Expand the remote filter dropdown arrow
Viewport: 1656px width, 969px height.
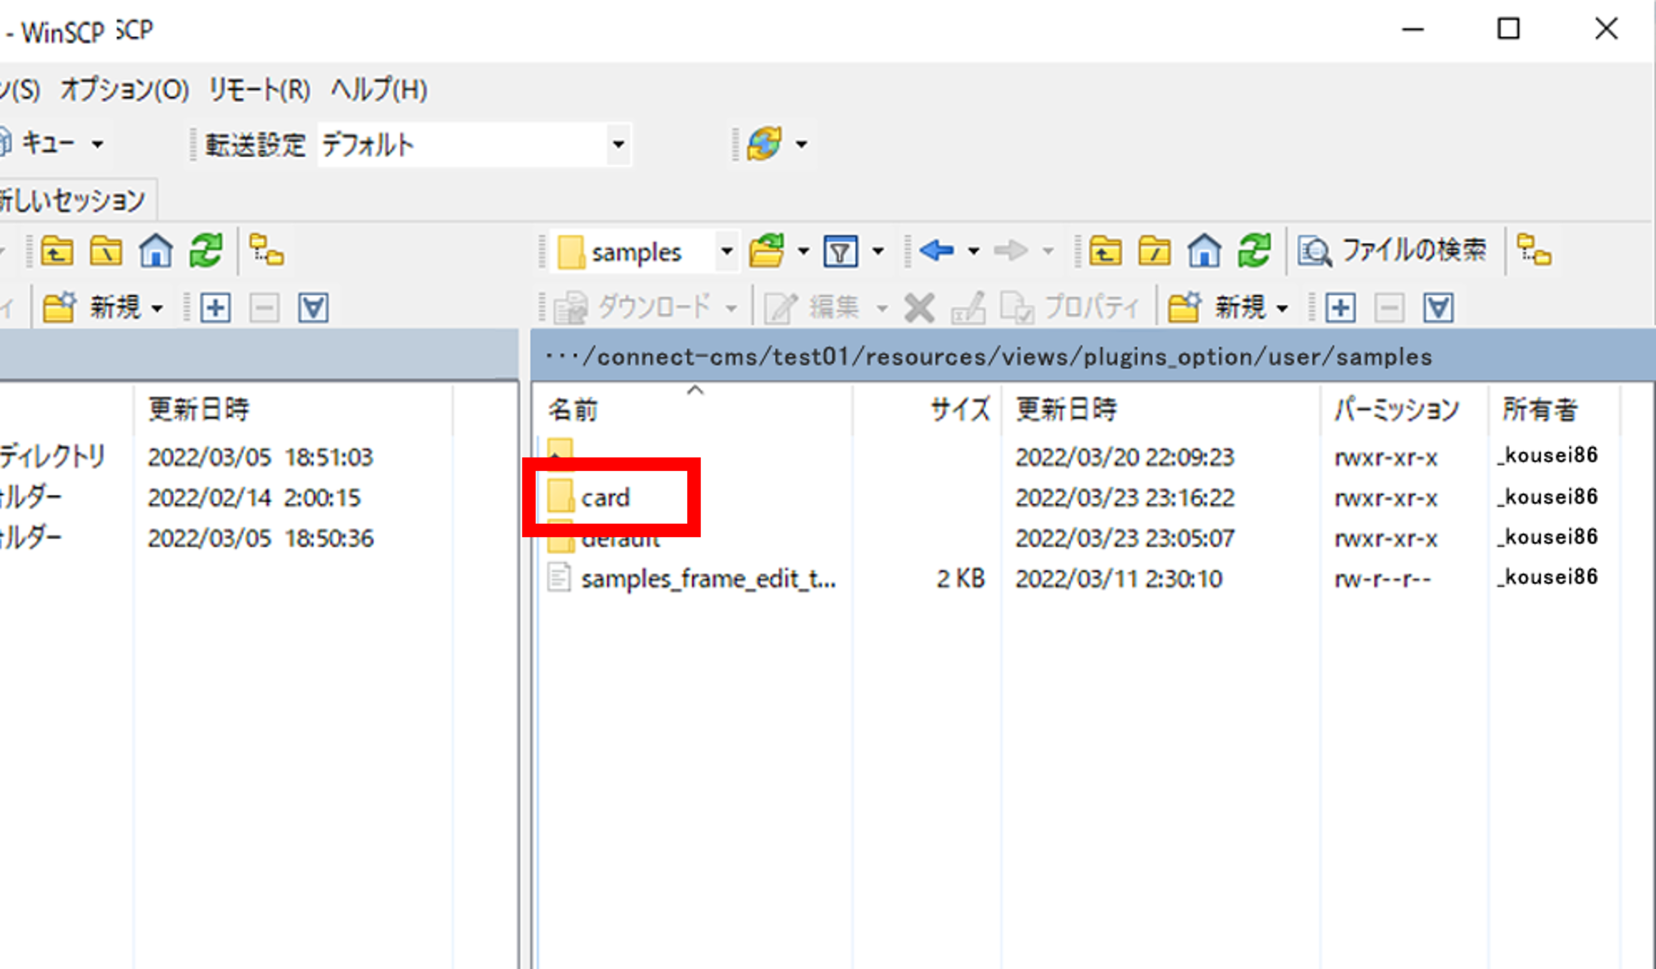(878, 251)
